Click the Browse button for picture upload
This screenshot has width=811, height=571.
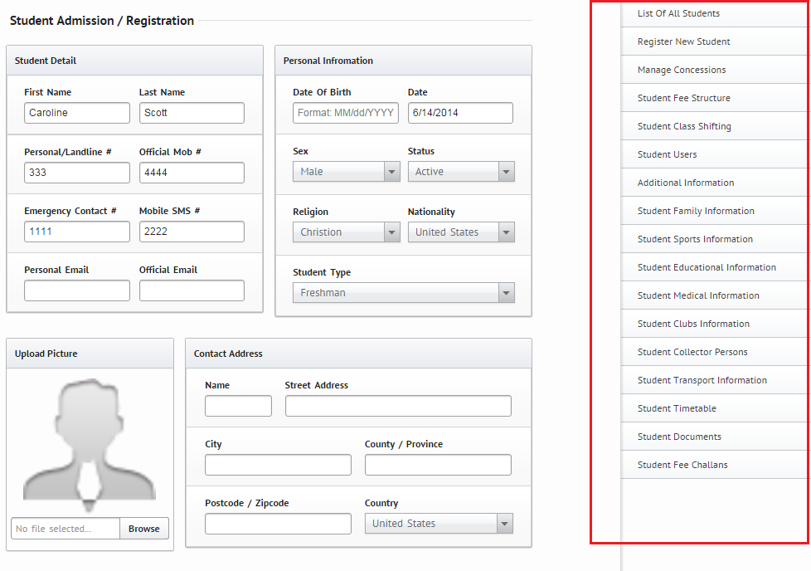144,529
